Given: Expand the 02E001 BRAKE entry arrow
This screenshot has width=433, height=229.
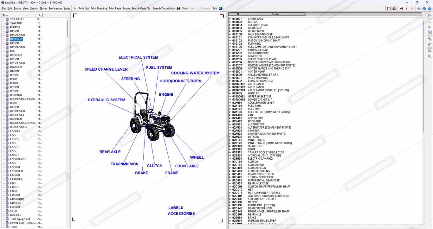Looking at the screenshot, I should (x=230, y=218).
